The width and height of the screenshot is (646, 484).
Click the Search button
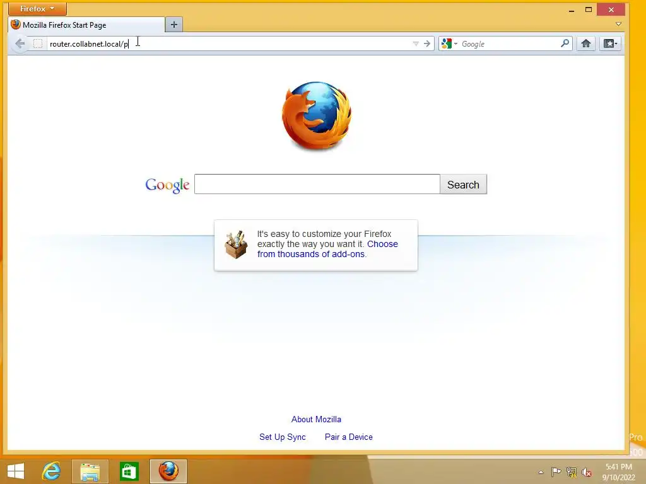(x=463, y=185)
